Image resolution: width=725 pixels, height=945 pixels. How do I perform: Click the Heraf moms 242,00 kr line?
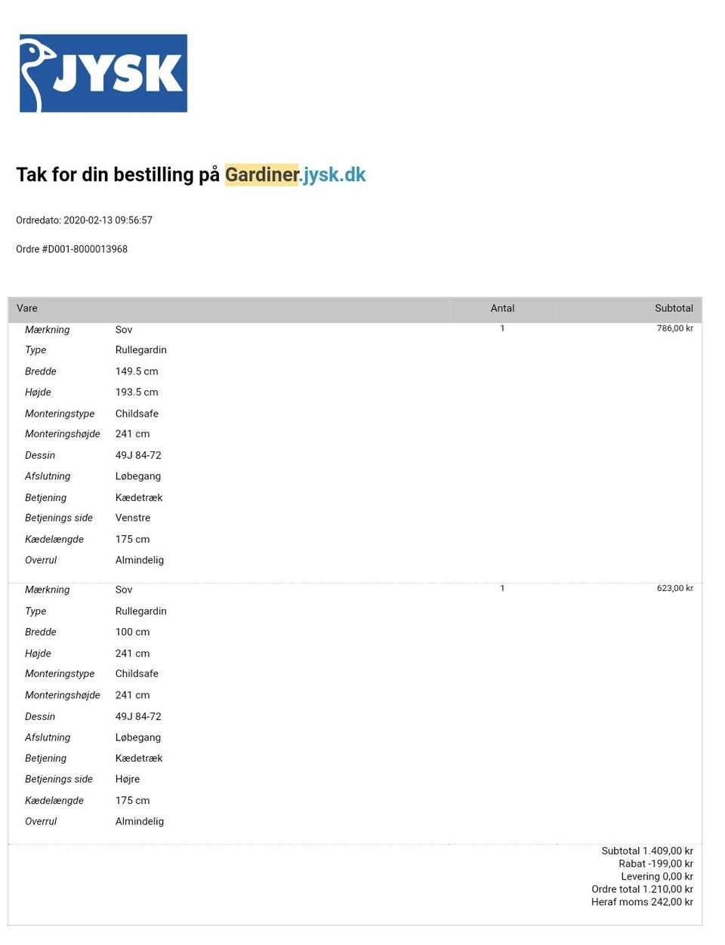click(642, 902)
